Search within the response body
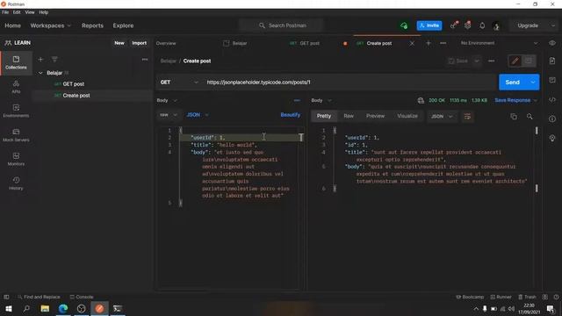 click(530, 117)
